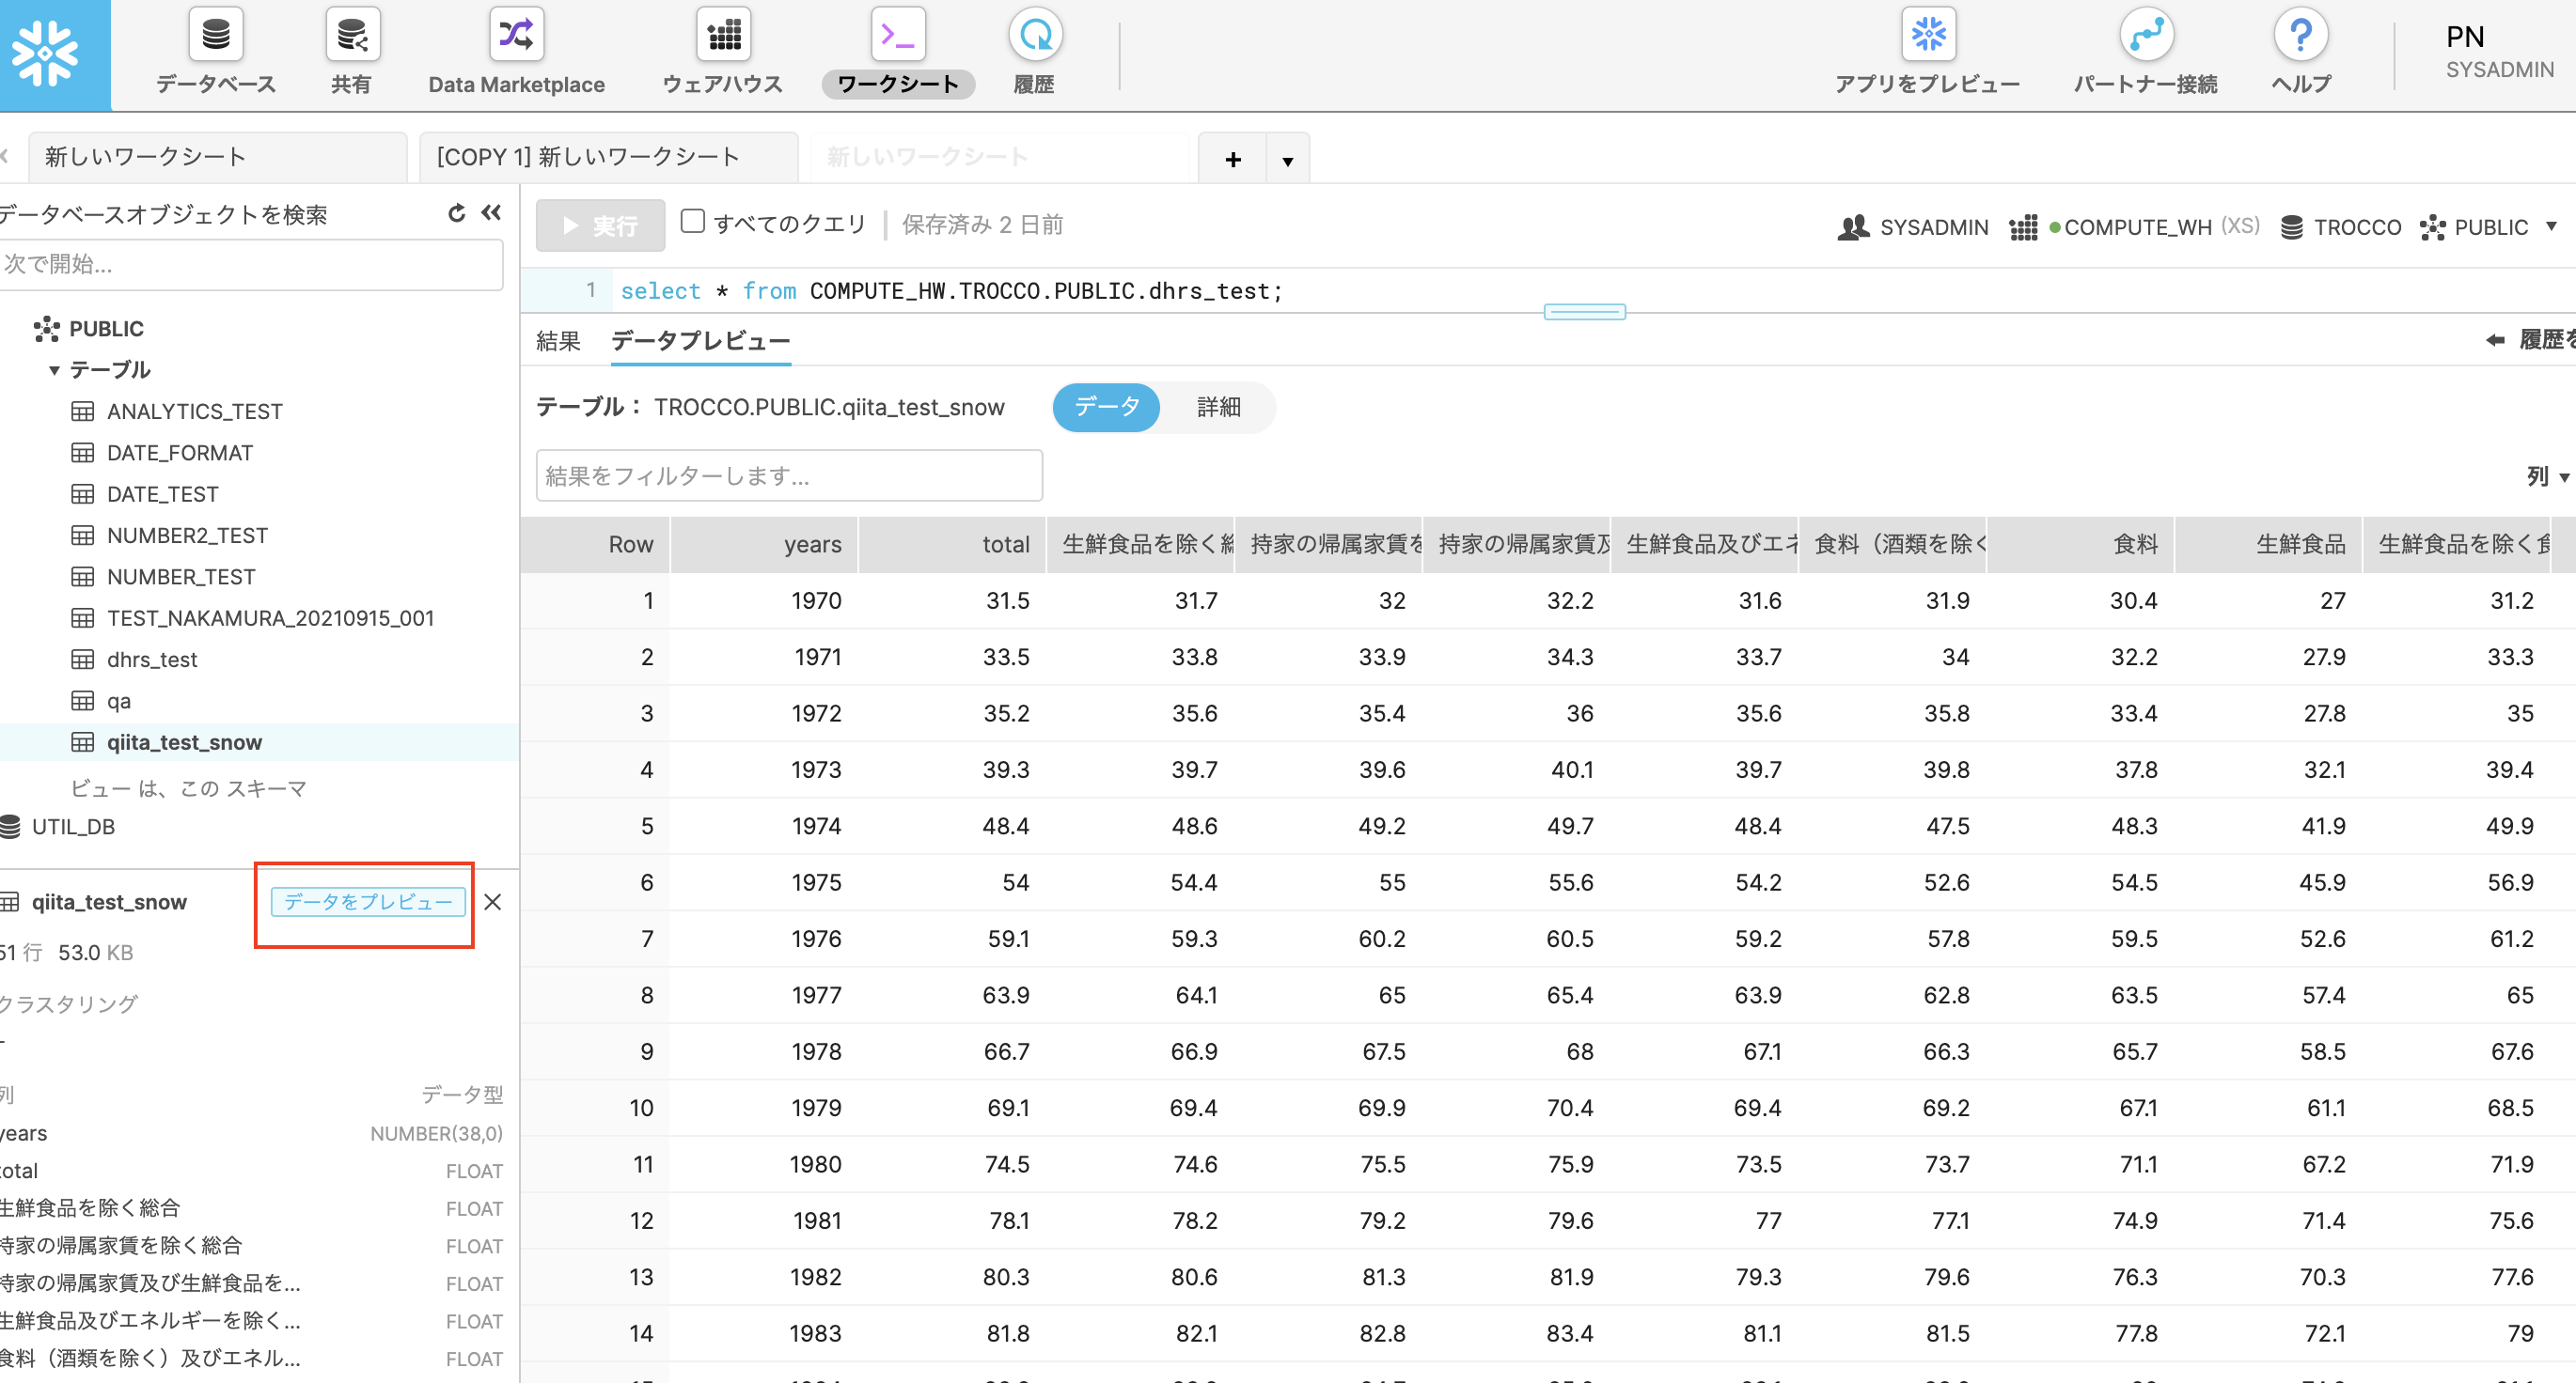
Task: Click the dhrs_test table icon
Action: [x=83, y=660]
